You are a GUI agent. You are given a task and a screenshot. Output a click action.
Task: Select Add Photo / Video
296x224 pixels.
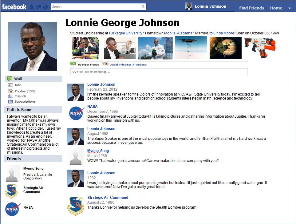[x=128, y=65]
